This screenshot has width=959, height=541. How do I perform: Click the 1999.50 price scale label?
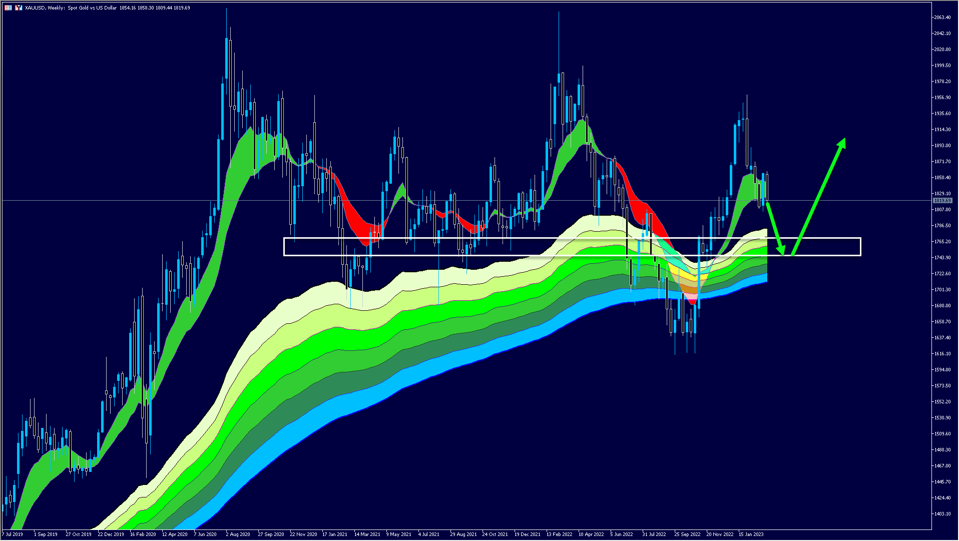pyautogui.click(x=942, y=66)
